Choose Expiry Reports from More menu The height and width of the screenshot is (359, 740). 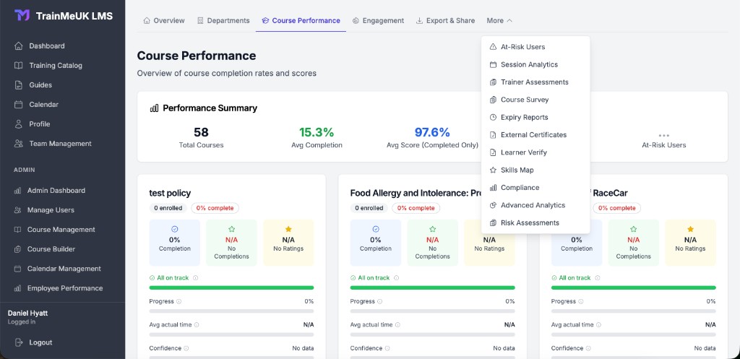535,117
